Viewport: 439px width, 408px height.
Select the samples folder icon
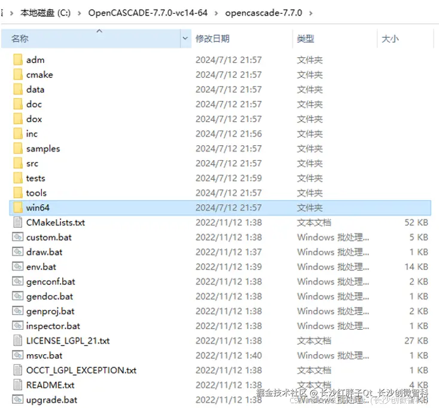coord(18,149)
